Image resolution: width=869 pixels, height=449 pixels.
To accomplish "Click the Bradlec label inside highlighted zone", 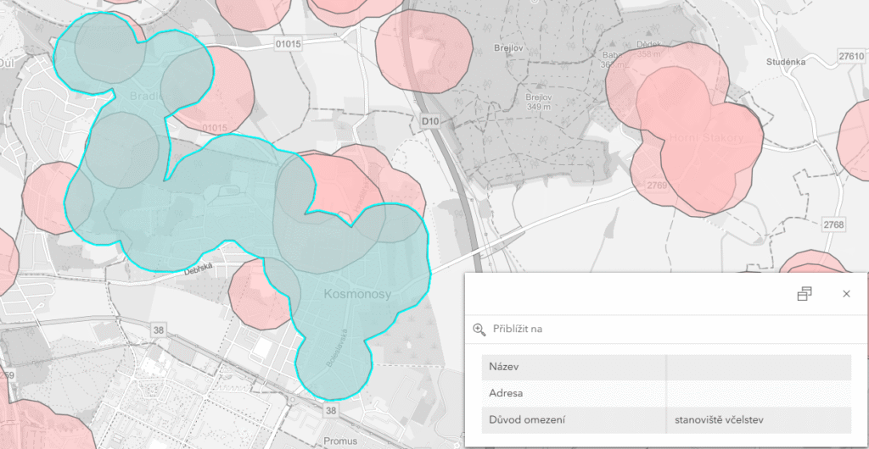I will coord(146,97).
